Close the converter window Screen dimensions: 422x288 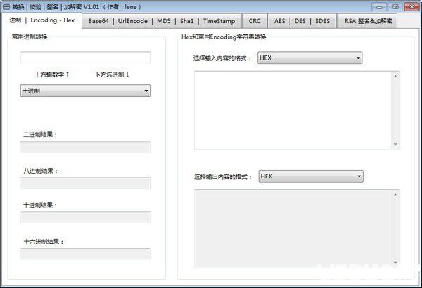pos(411,6)
